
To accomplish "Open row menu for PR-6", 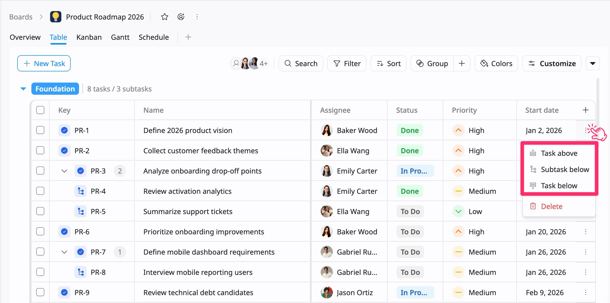I will 586,232.
